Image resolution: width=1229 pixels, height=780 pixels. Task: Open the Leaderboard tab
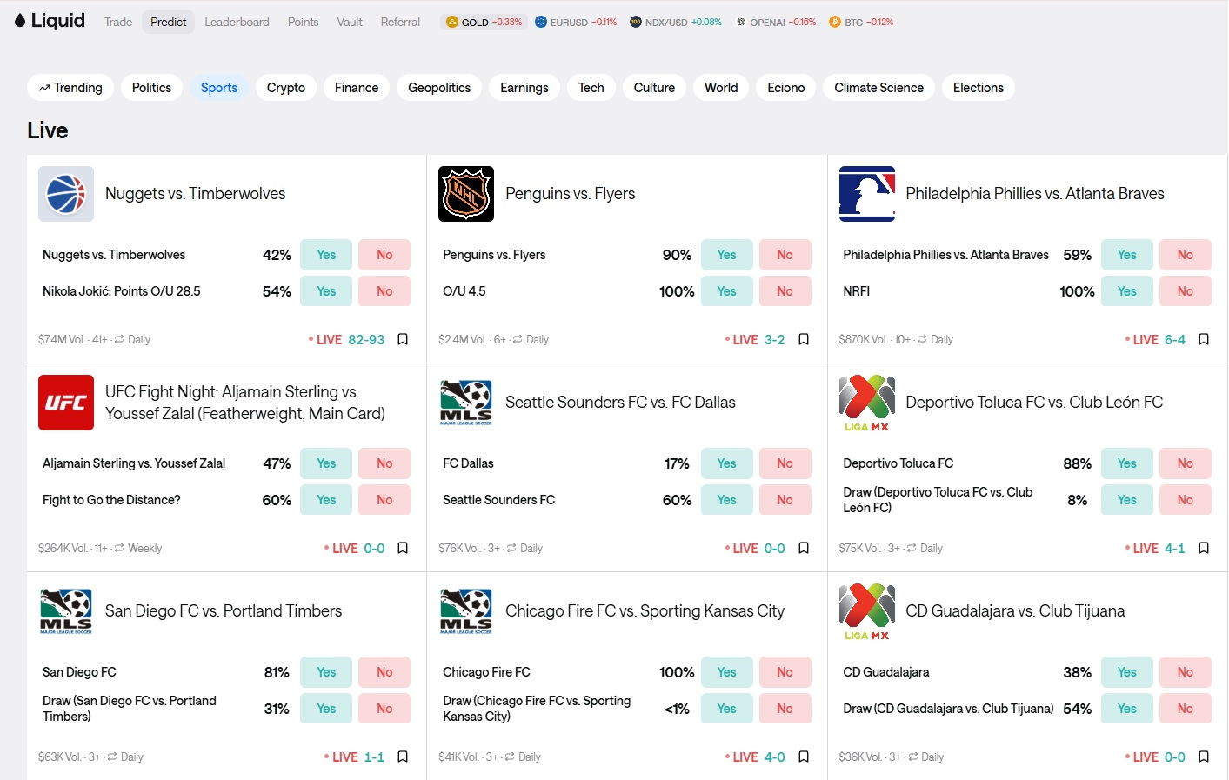(x=237, y=22)
